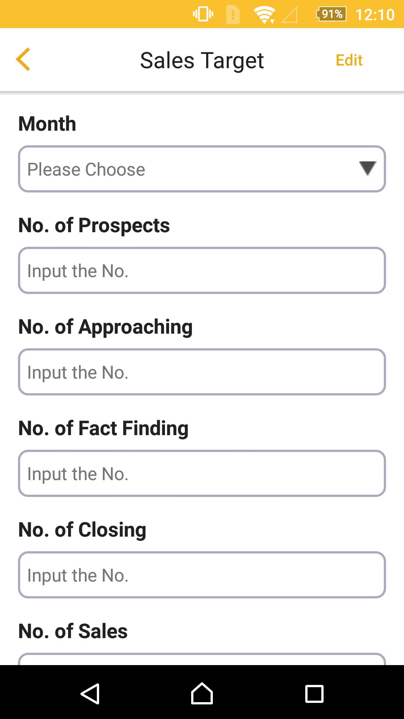The height and width of the screenshot is (719, 404).
Task: Tap the vibrate mode status icon
Action: point(203,14)
